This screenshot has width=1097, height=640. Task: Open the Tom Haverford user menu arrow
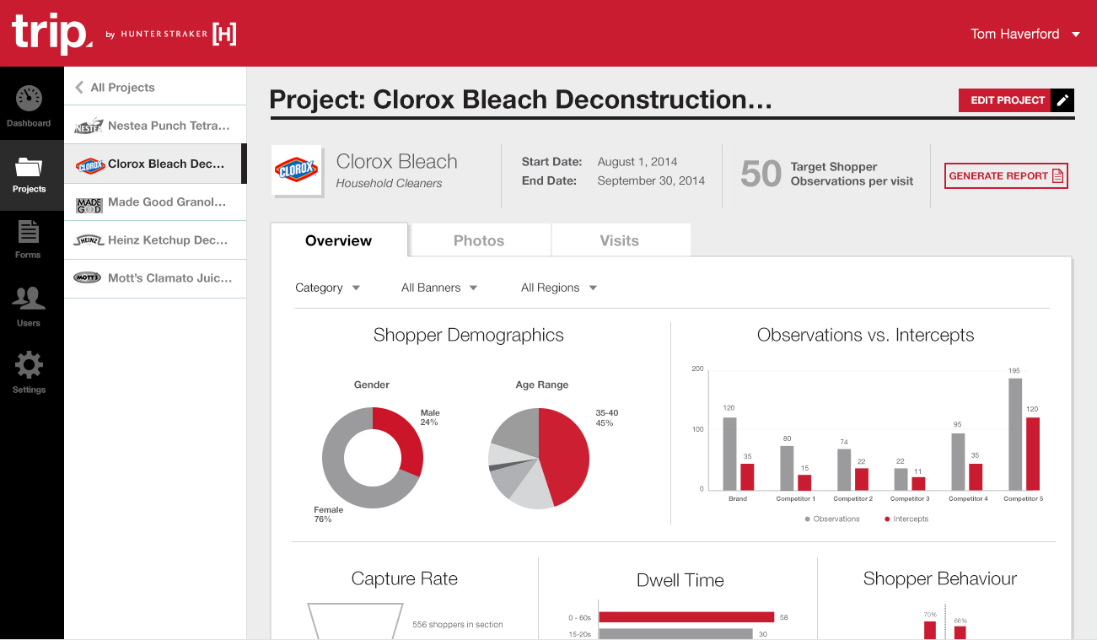tap(1075, 35)
